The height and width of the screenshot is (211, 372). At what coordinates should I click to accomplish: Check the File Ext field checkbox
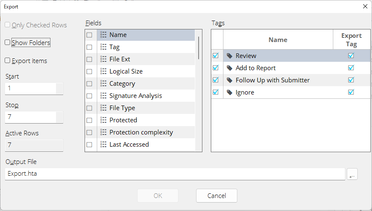(x=89, y=59)
